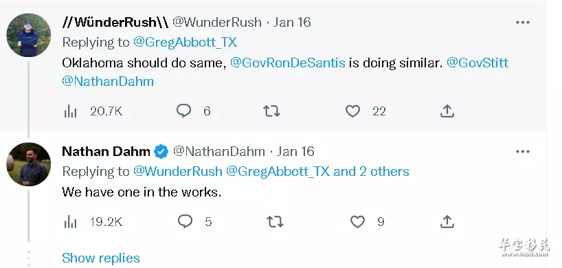
Task: Open WunderRush profile picture
Action: pos(29,35)
